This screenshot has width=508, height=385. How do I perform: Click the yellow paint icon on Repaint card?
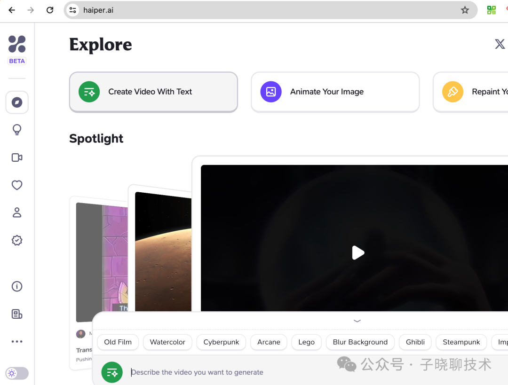click(452, 92)
